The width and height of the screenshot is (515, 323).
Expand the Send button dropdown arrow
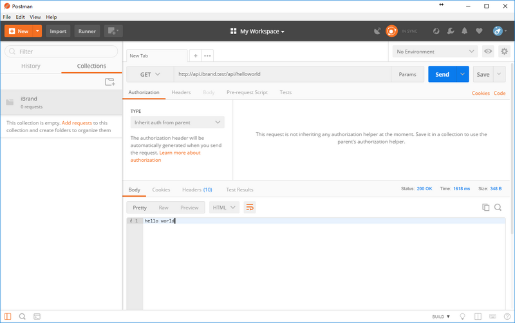(x=462, y=74)
